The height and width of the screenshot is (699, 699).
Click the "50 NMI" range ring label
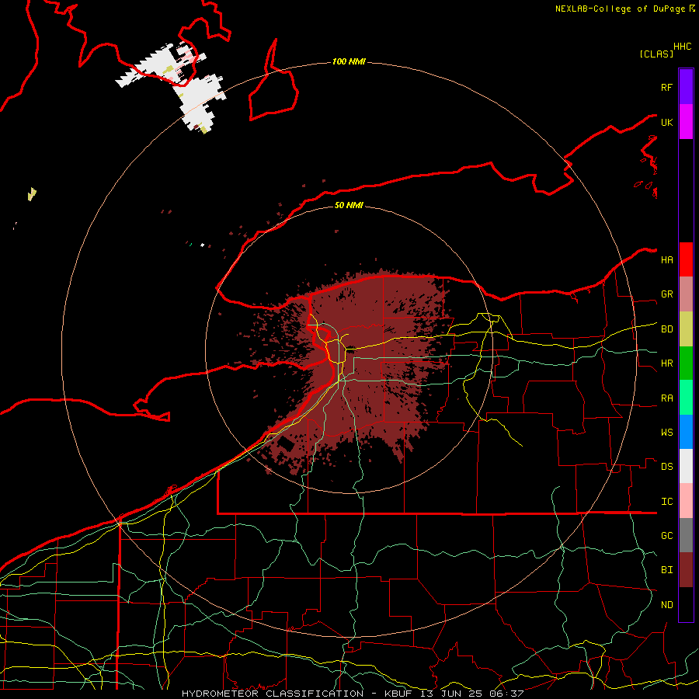349,205
